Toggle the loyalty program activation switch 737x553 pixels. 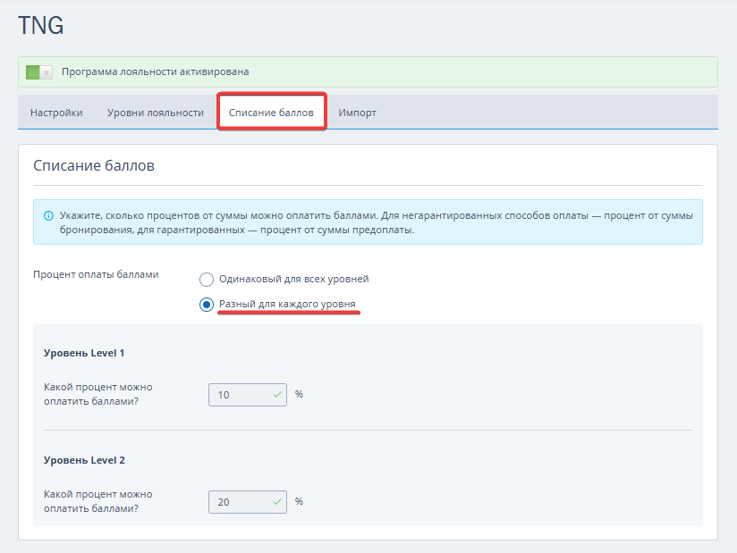[x=39, y=72]
